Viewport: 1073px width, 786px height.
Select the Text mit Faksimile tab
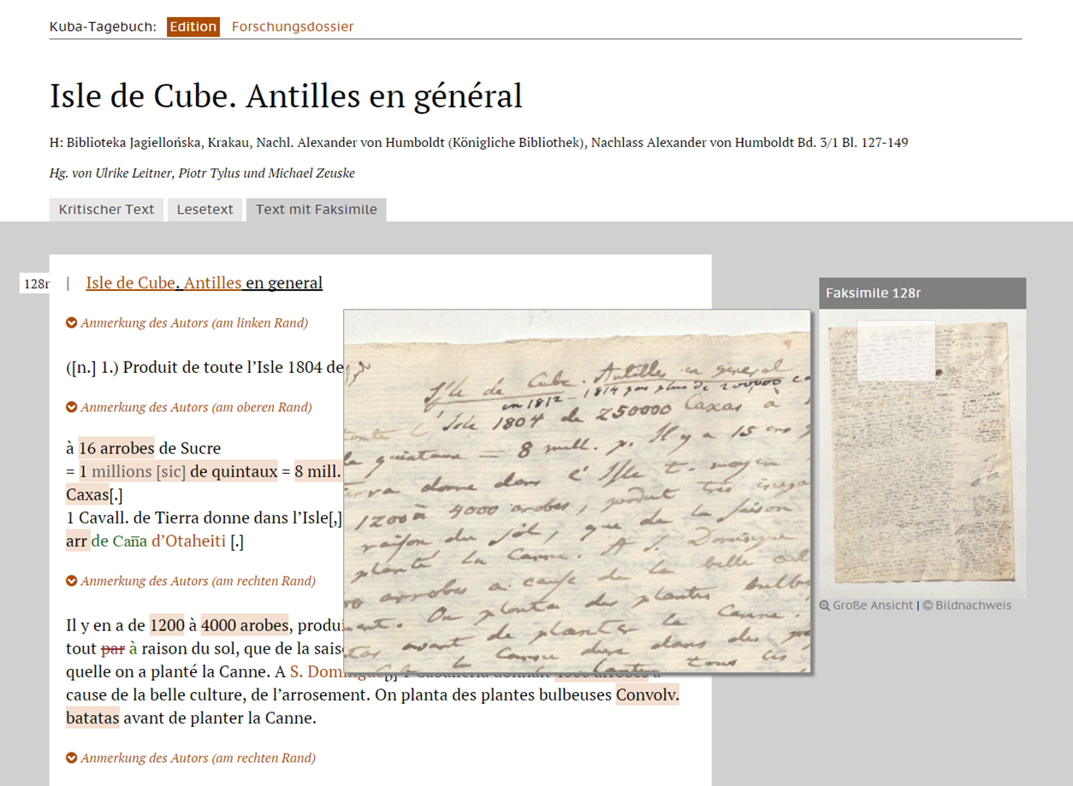coord(316,210)
